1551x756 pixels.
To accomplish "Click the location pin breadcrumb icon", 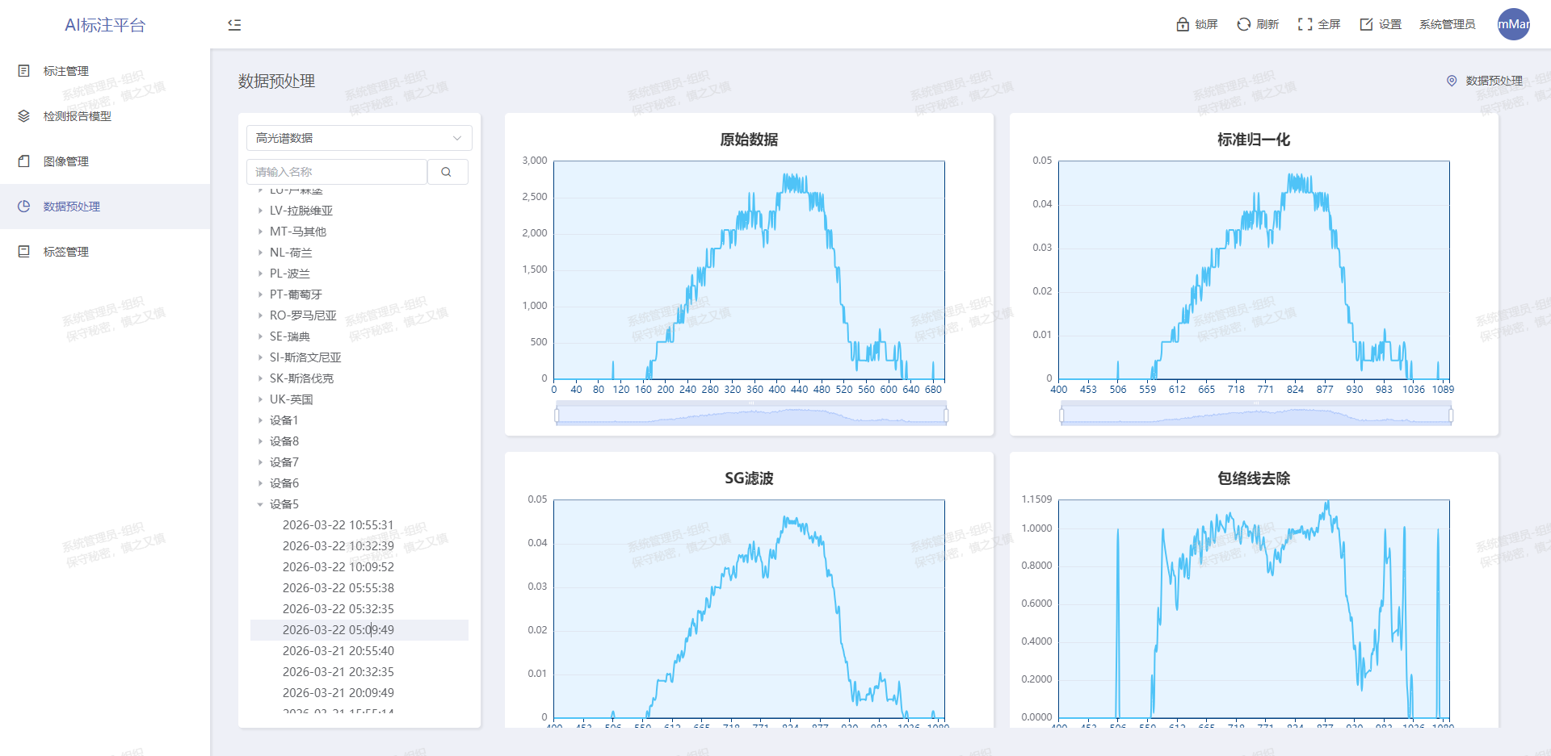I will [x=1452, y=81].
